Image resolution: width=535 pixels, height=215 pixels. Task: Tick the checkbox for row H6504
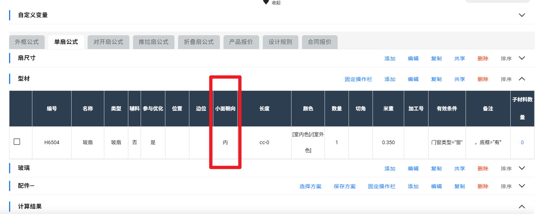point(17,142)
